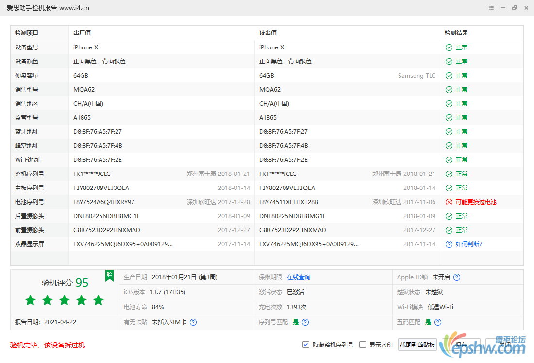Viewport: 534px width, 363px height.
Task: Click the 验机评分 95 score
Action: (65, 283)
